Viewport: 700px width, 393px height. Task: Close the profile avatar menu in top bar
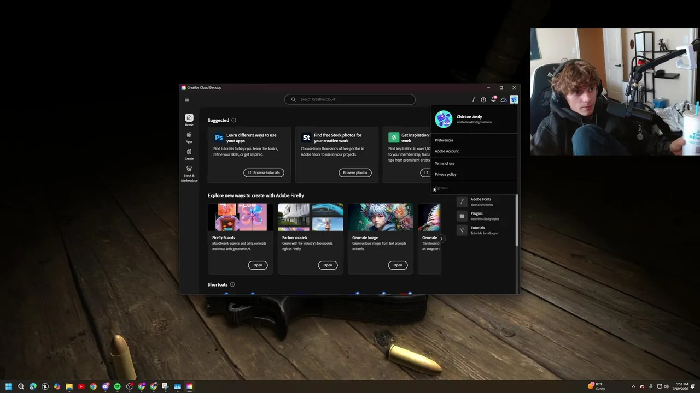[x=514, y=99]
